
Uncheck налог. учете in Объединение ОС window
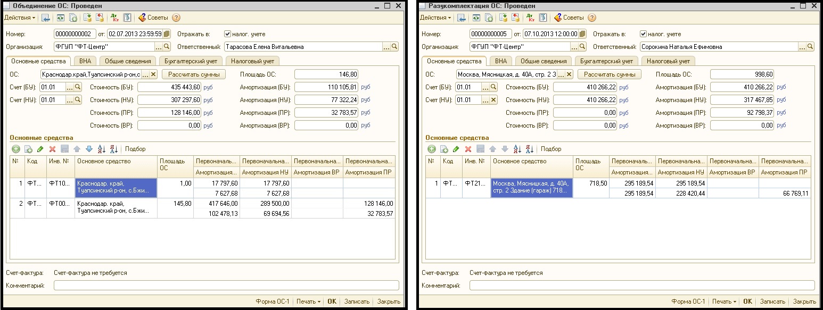[x=227, y=34]
